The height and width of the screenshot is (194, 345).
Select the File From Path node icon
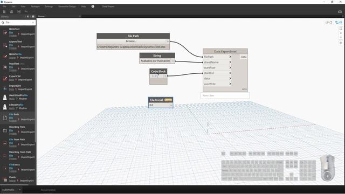(5, 143)
